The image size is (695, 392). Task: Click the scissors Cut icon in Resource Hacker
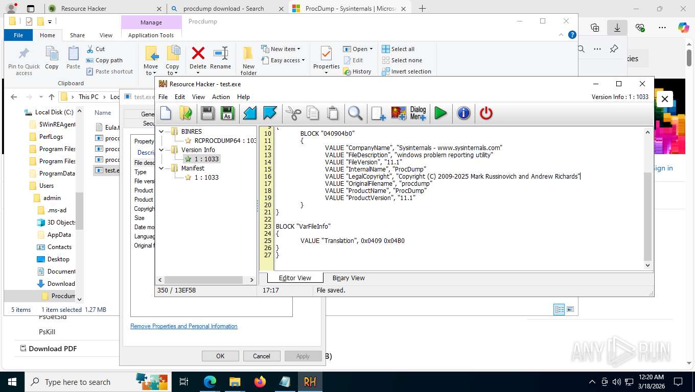293,113
